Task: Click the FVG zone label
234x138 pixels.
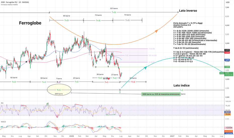Action: pyautogui.click(x=127, y=55)
